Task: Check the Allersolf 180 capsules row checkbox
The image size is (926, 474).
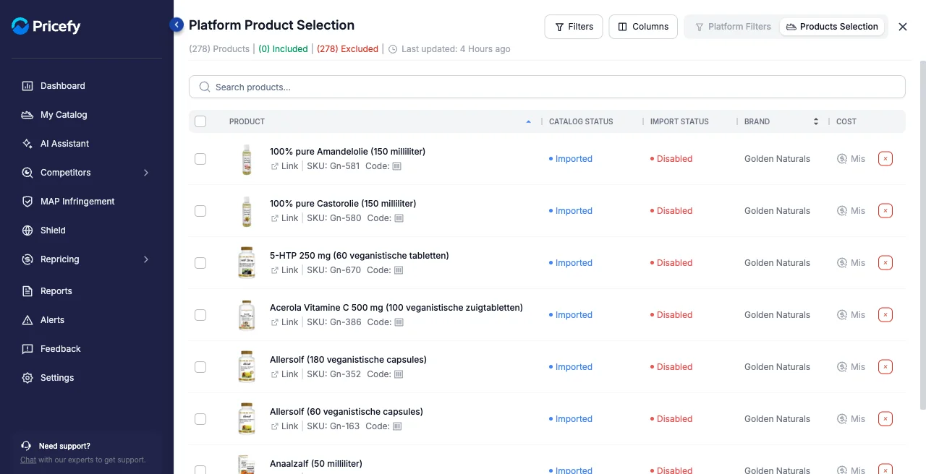Action: (x=200, y=367)
